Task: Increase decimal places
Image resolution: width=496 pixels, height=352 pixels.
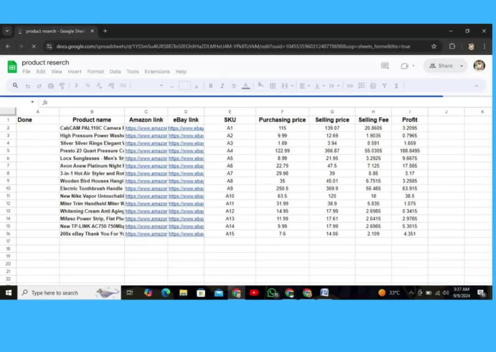Action: click(111, 86)
